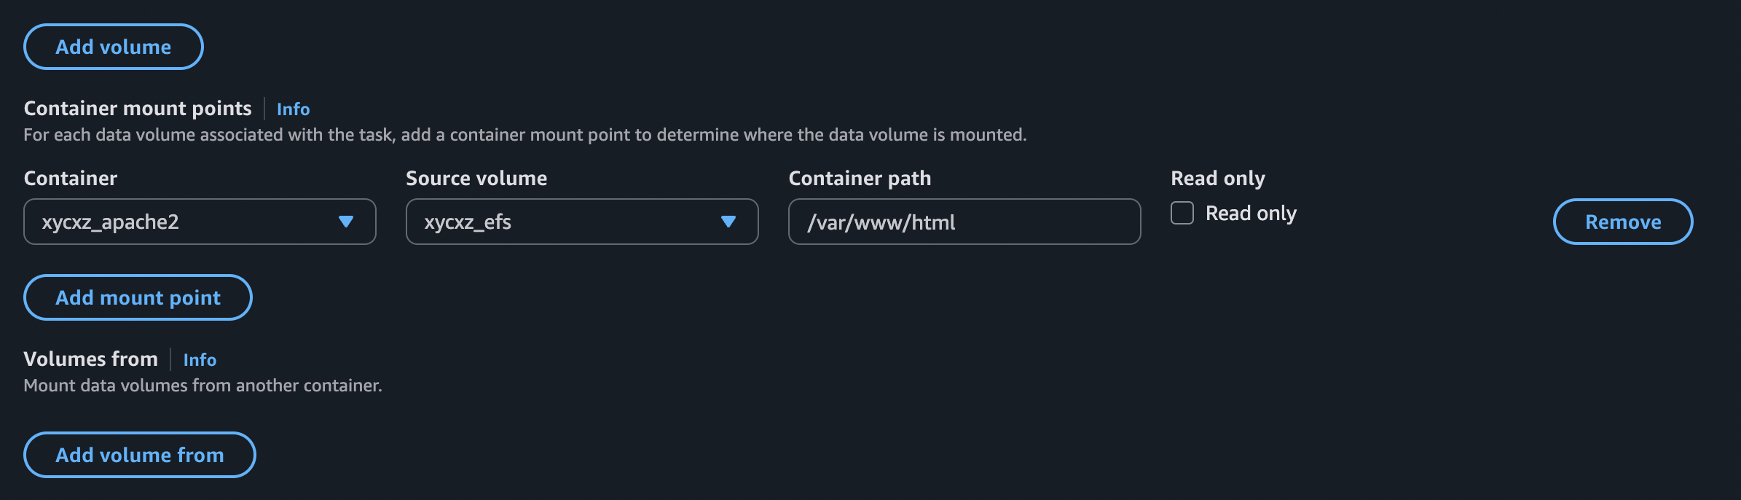
Task: Click the Container dropdown chevron icon
Action: click(x=347, y=222)
